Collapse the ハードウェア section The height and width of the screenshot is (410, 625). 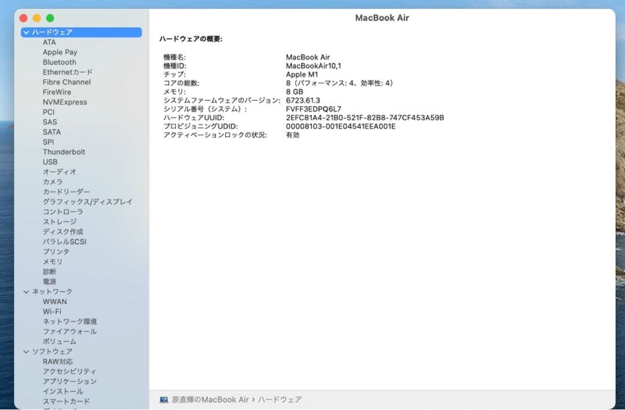[26, 32]
